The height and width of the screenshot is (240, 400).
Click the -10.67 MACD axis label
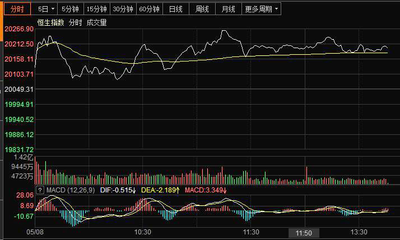pyautogui.click(x=24, y=217)
